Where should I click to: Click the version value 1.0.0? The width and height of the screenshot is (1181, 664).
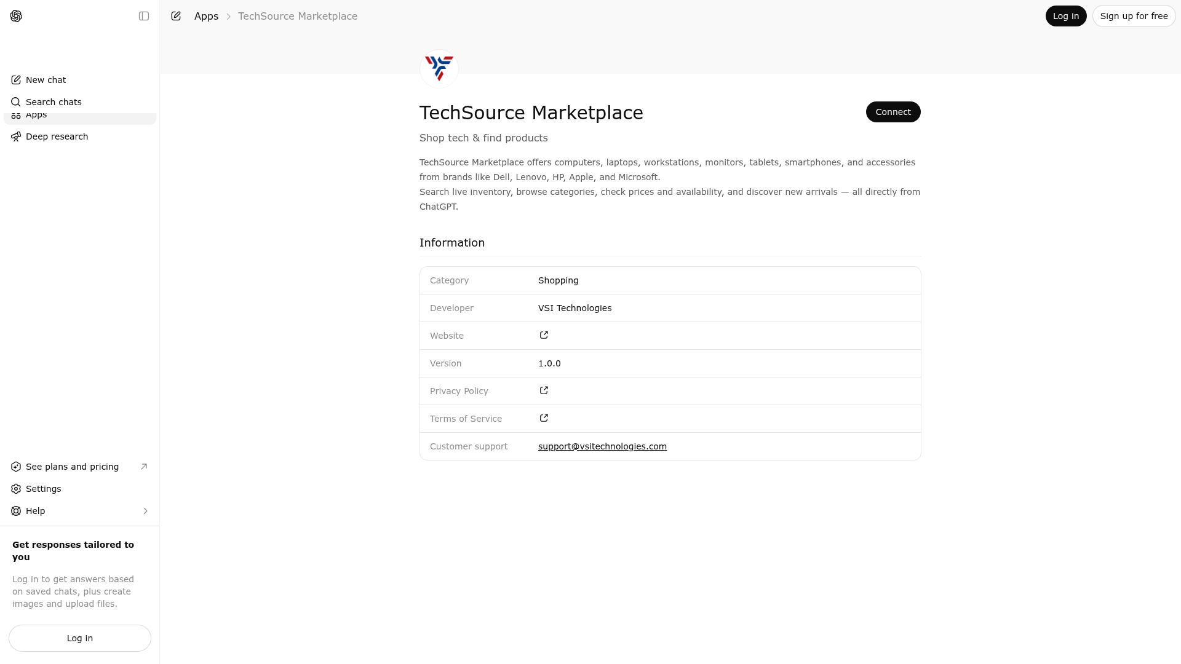(549, 363)
